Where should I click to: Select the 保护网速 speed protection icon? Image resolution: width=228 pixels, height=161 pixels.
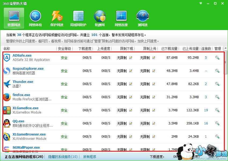coord(57,19)
